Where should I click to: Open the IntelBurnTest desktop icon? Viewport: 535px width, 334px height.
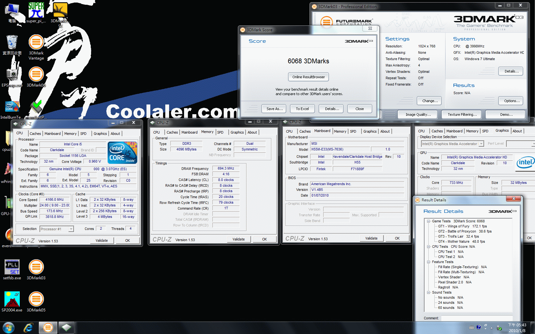tap(11, 110)
